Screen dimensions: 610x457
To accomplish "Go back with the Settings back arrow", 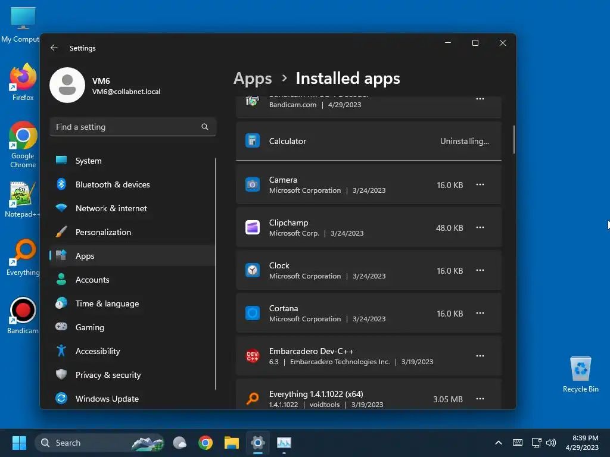I will (x=54, y=48).
